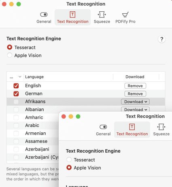Open the PDFify Pro purchase tab
This screenshot has height=187, width=172.
tap(125, 18)
